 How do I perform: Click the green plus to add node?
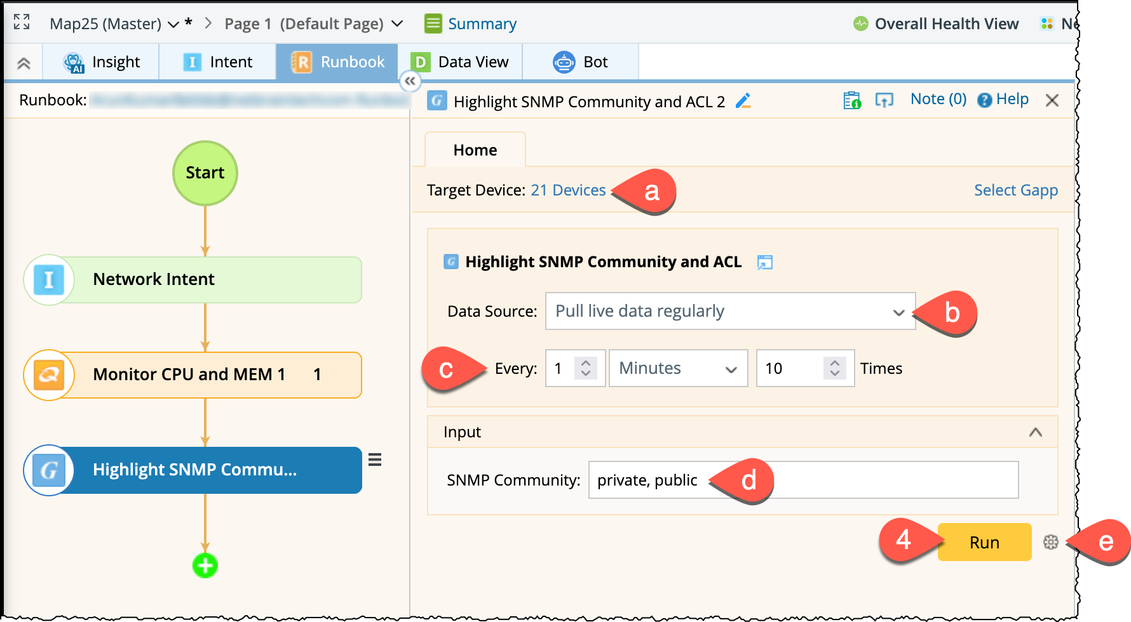(205, 565)
